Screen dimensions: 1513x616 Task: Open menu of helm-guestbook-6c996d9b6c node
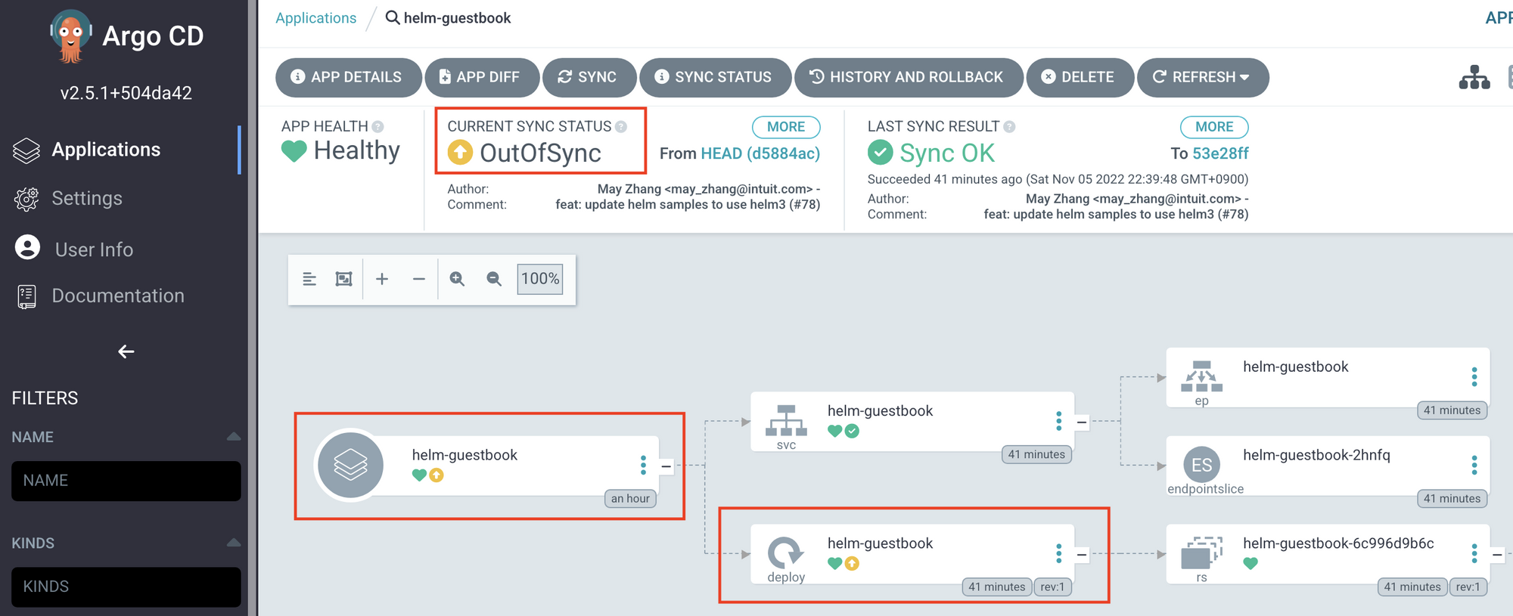tap(1474, 553)
